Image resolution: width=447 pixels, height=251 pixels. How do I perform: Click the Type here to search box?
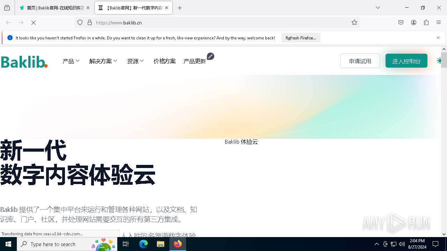(67, 244)
